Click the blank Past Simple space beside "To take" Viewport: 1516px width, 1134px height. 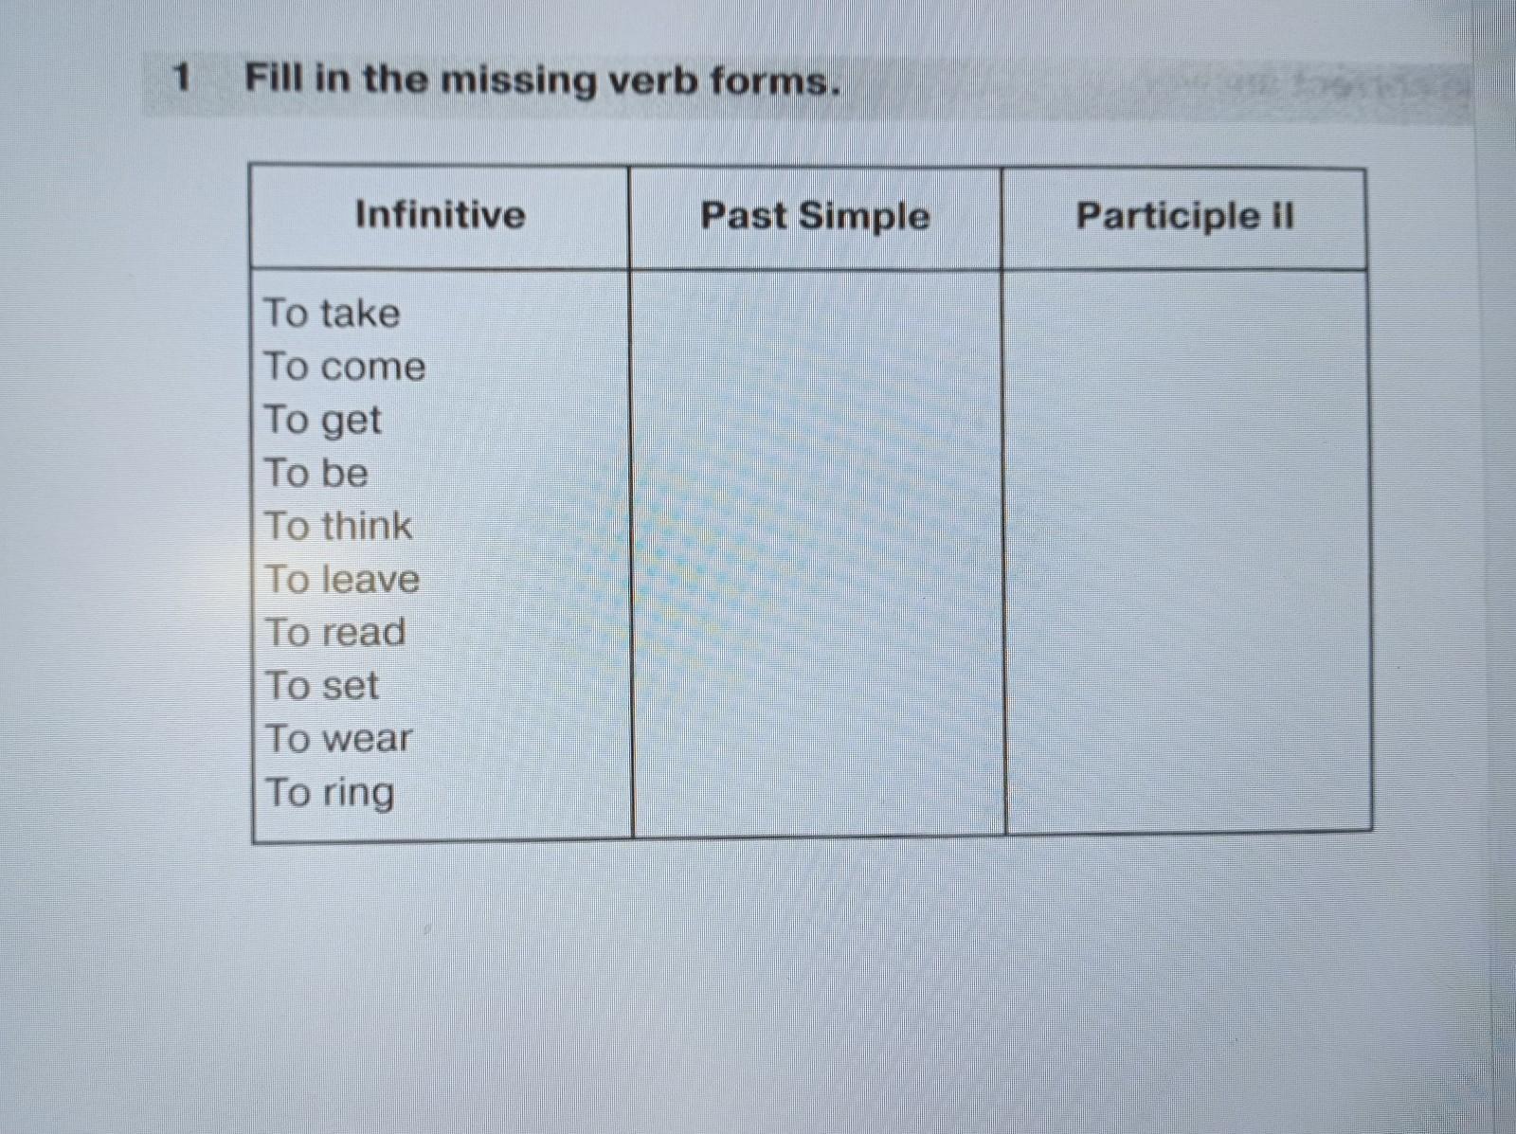[x=817, y=314]
